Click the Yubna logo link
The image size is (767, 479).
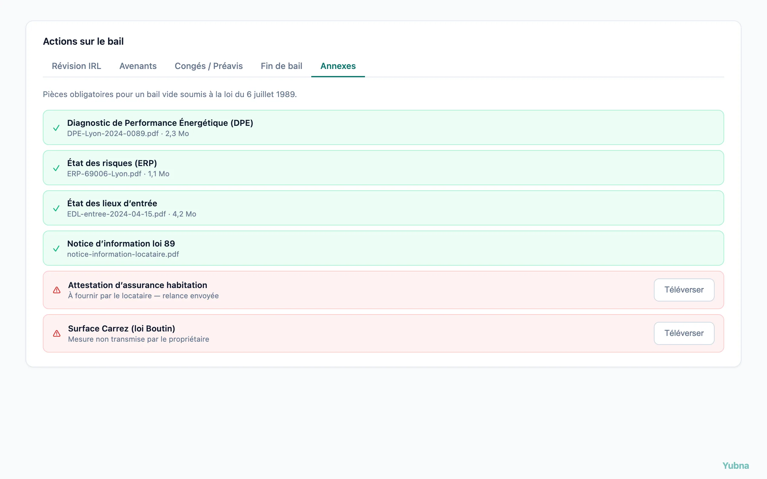pos(735,466)
